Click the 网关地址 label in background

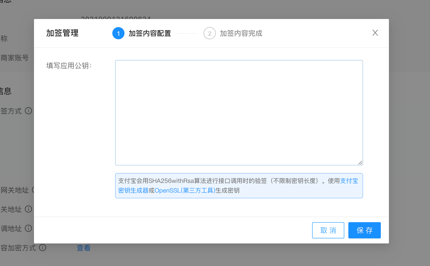click(x=15, y=190)
